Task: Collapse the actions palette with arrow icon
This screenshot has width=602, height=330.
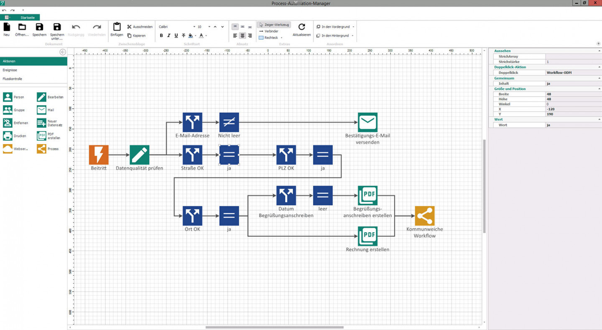Action: click(x=63, y=52)
